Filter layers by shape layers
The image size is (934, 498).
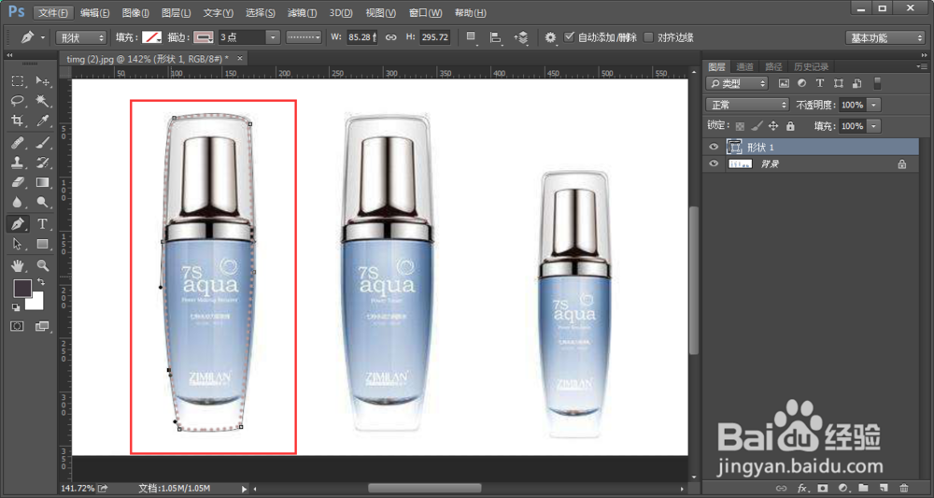(x=839, y=83)
